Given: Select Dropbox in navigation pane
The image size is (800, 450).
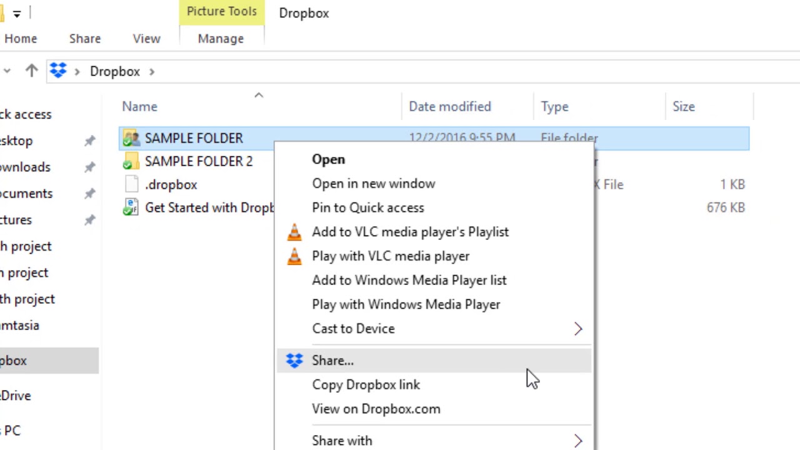Looking at the screenshot, I should pos(49,361).
